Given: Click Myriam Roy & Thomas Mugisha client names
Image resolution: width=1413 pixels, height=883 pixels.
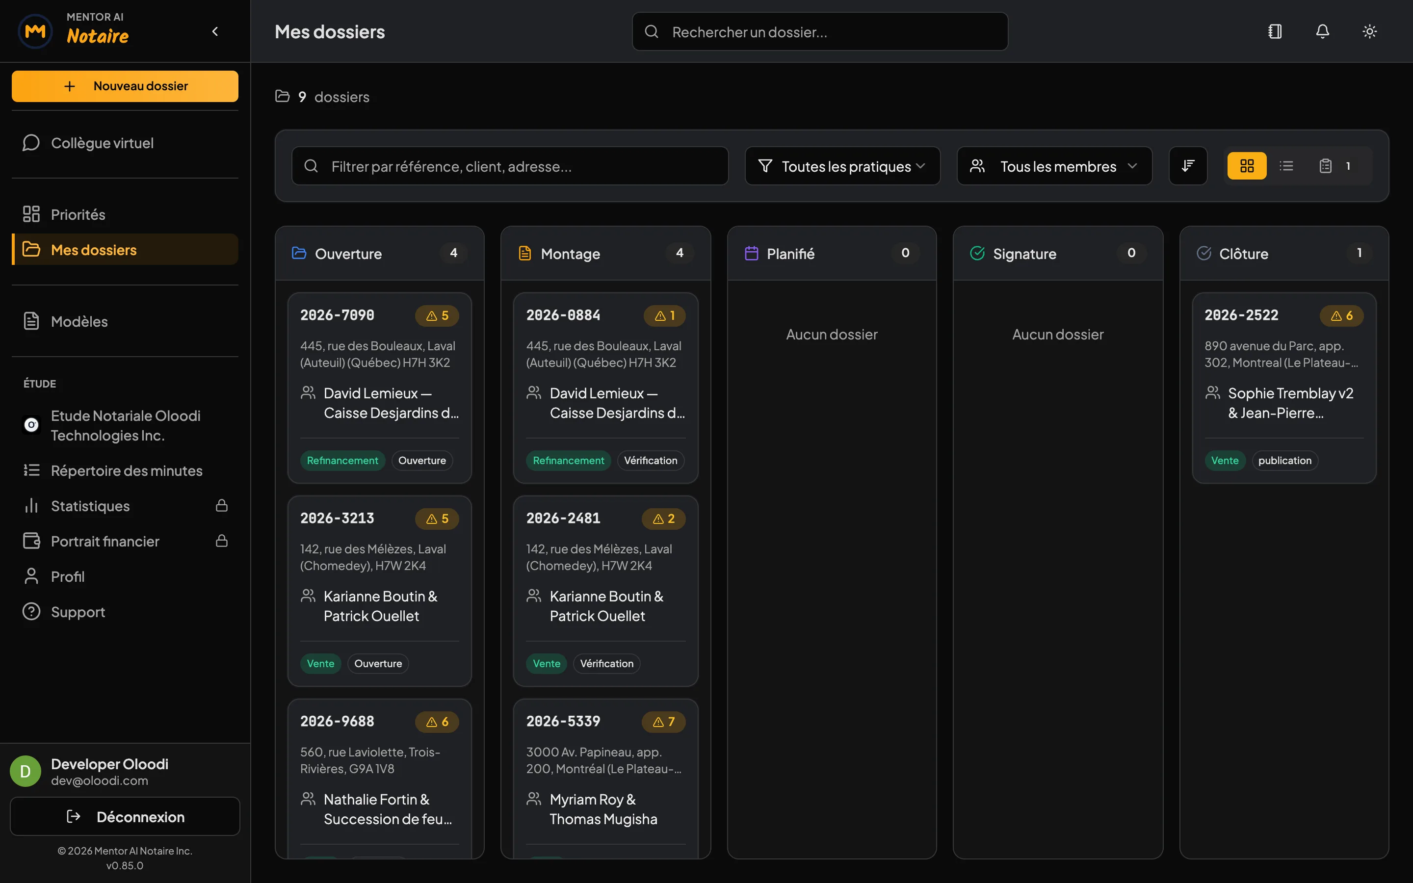Looking at the screenshot, I should (603, 809).
